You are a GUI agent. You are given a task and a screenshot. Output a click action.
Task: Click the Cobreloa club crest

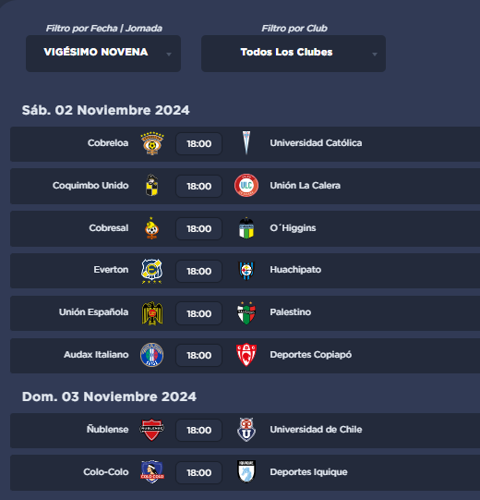click(x=152, y=143)
